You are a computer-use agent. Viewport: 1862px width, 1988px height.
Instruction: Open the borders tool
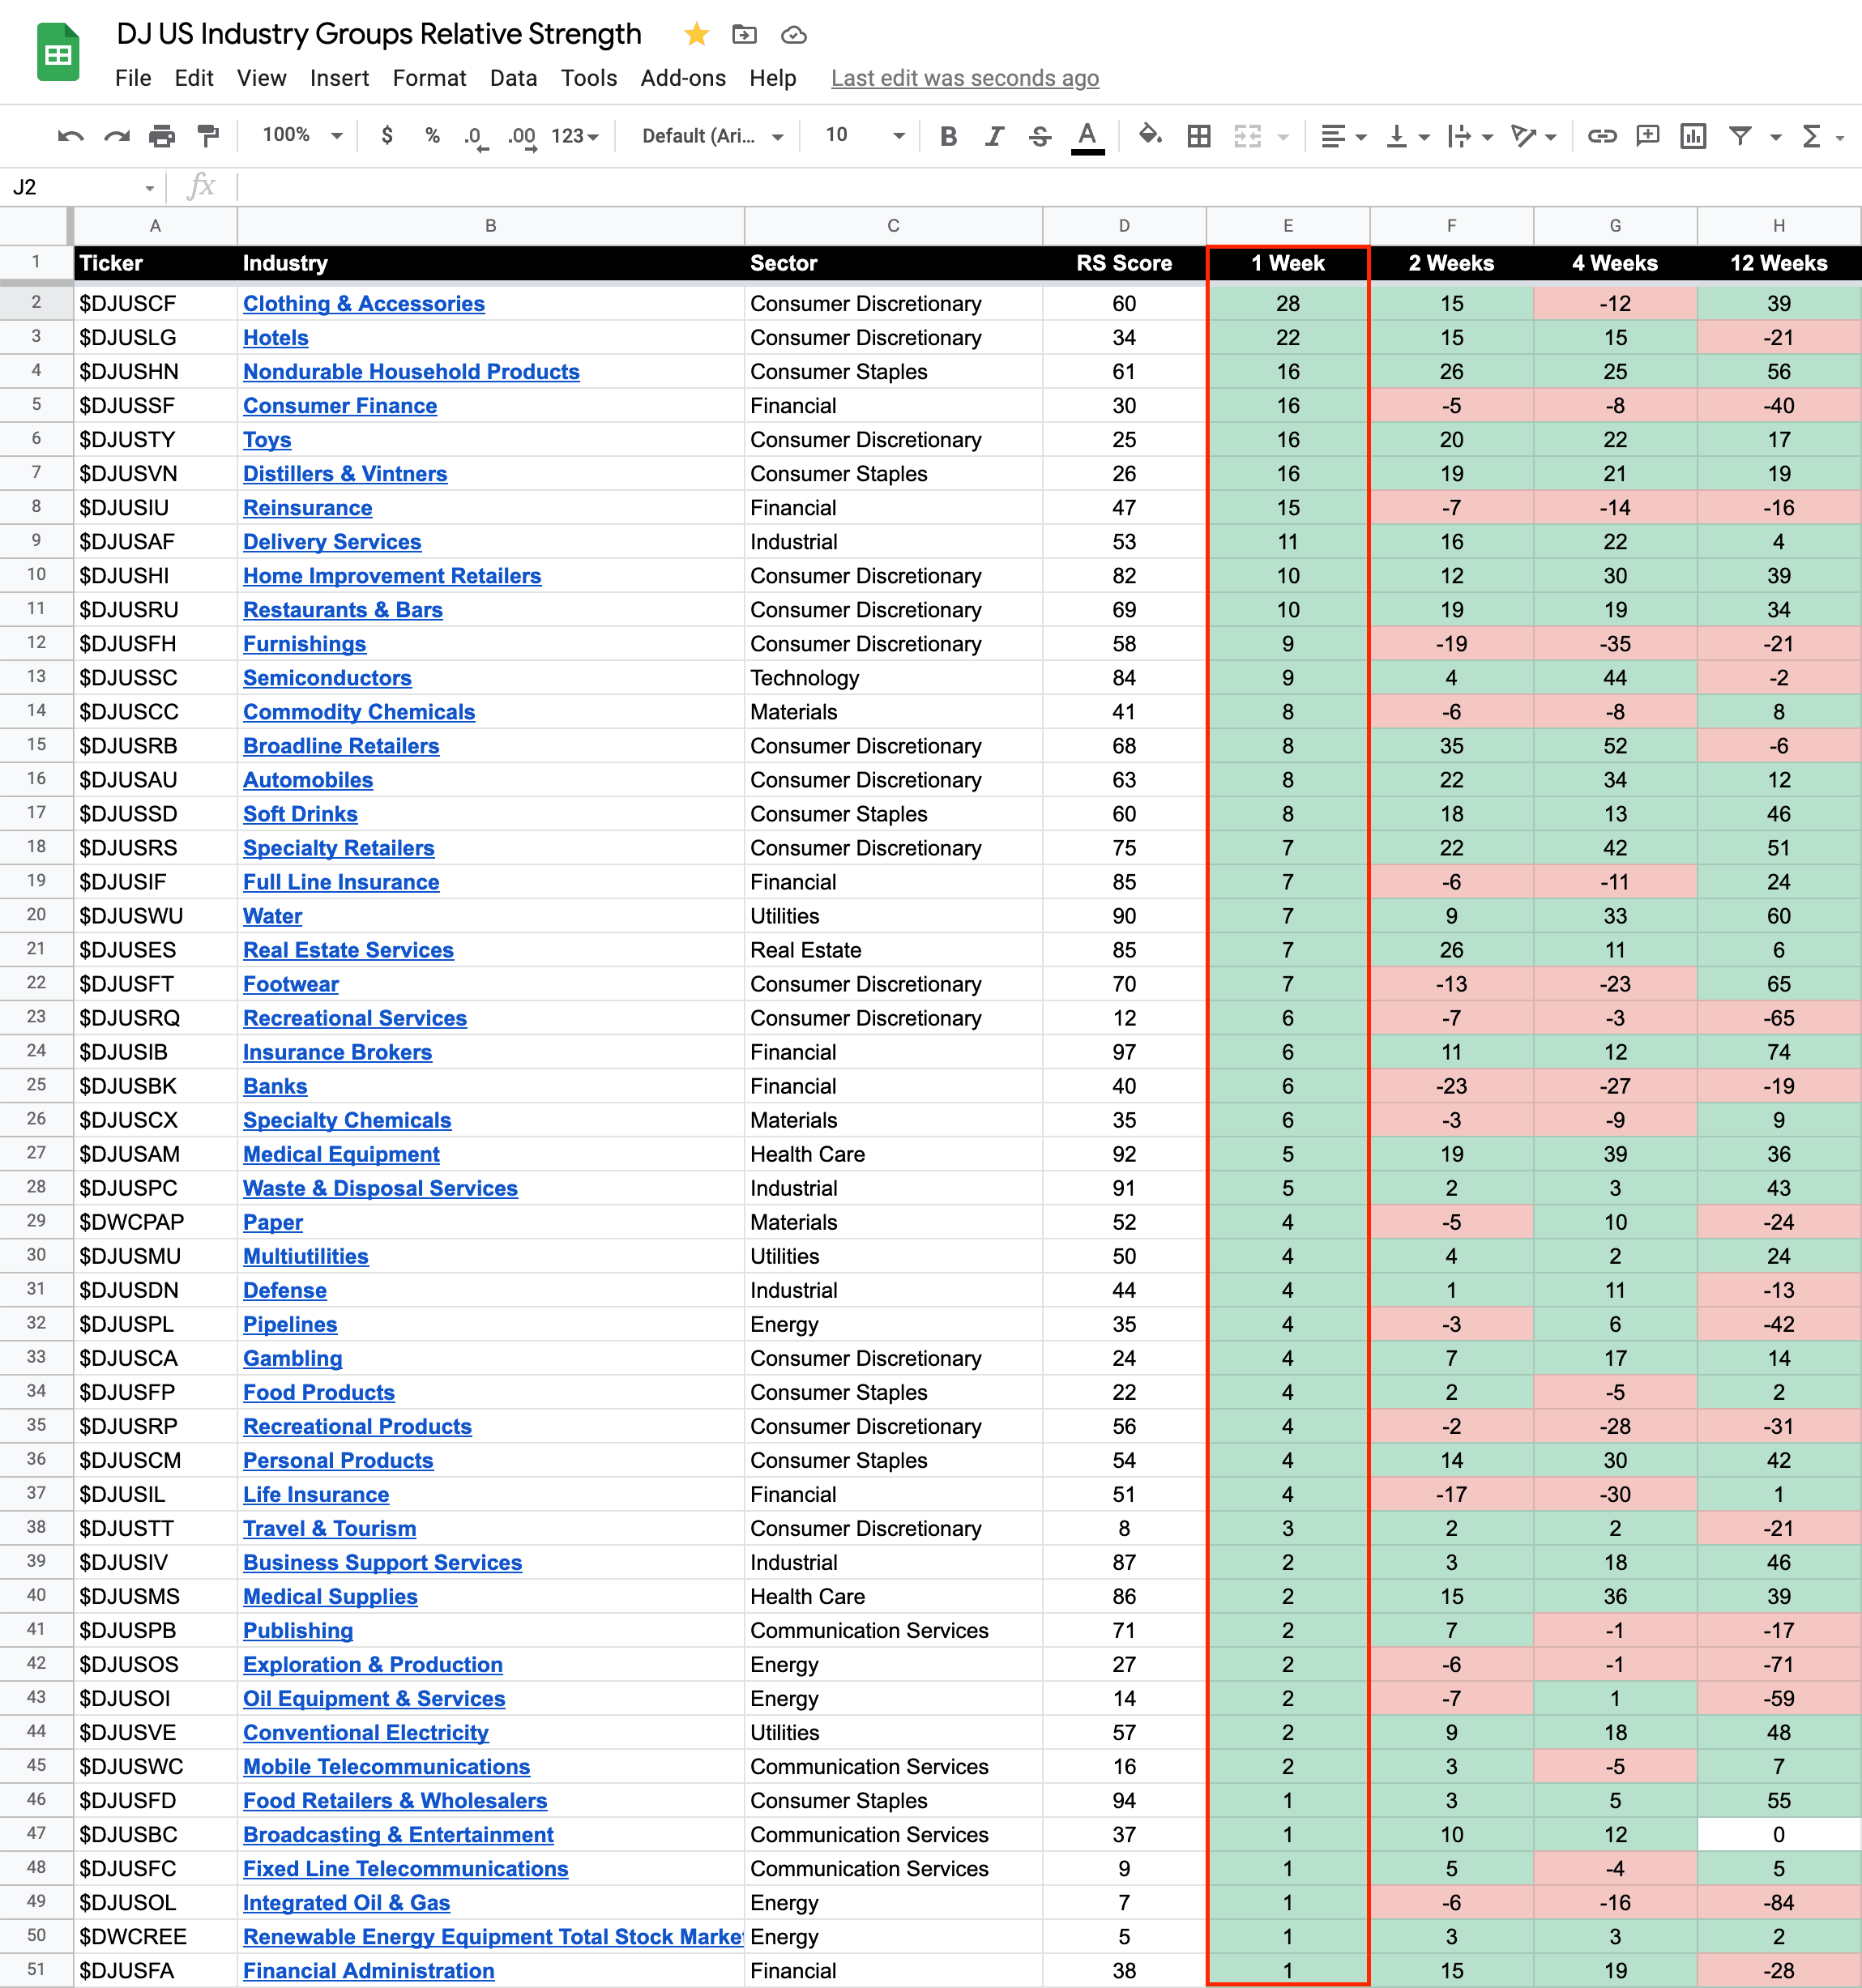(1198, 136)
